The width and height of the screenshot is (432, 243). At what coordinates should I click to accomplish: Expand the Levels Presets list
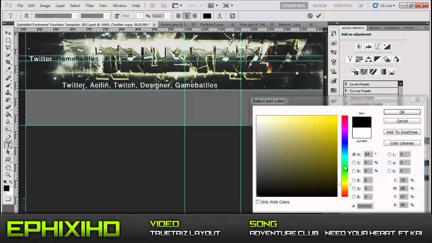coord(346,84)
